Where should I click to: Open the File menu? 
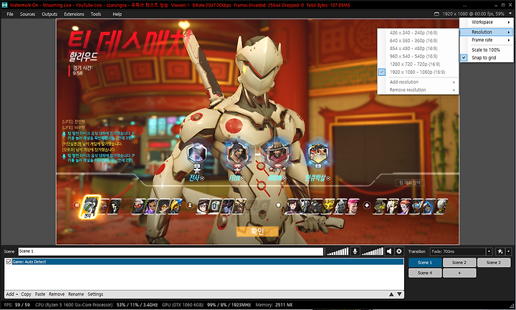coord(10,14)
